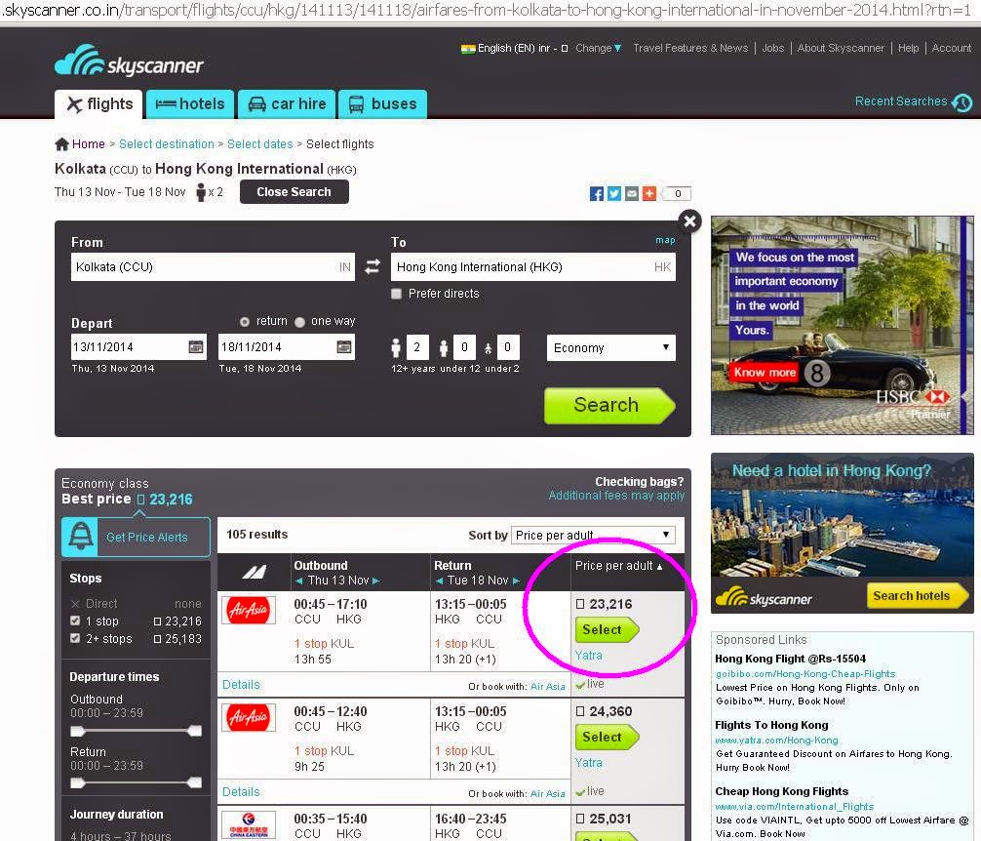Click the Close Search button
The height and width of the screenshot is (841, 981).
294,192
